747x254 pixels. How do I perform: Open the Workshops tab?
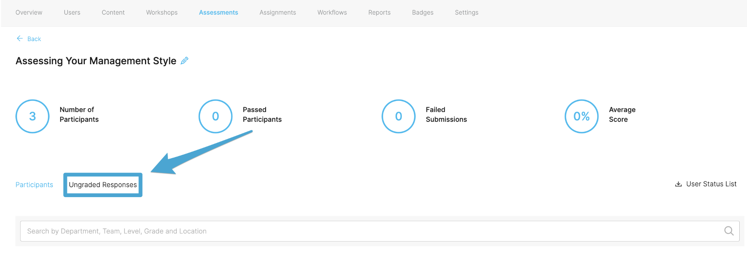(162, 12)
